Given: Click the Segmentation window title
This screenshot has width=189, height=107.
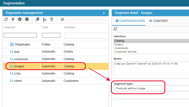Looking at the screenshot, I should pyautogui.click(x=14, y=3).
